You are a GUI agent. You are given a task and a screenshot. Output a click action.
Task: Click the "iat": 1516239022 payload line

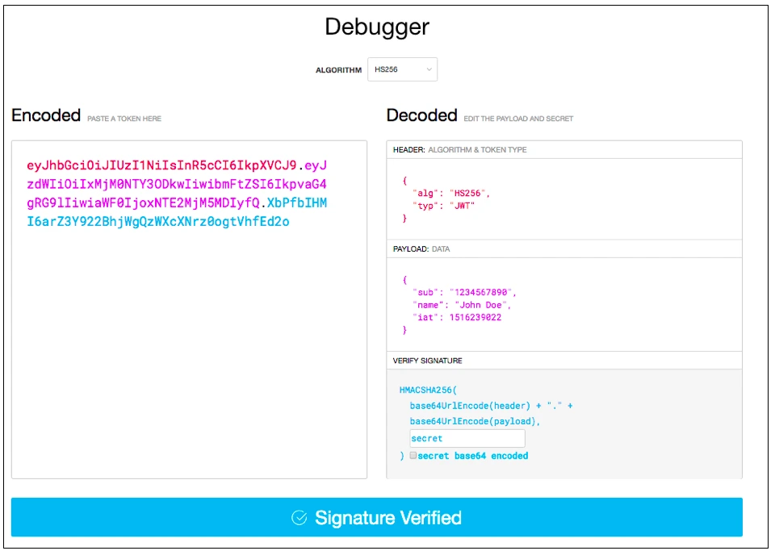(x=457, y=318)
